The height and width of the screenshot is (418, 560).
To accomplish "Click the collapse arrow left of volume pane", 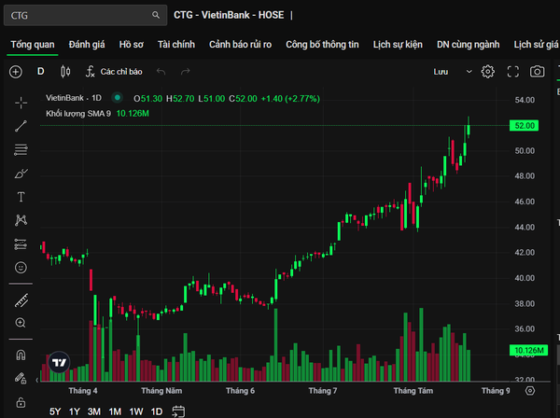I will pos(37,380).
